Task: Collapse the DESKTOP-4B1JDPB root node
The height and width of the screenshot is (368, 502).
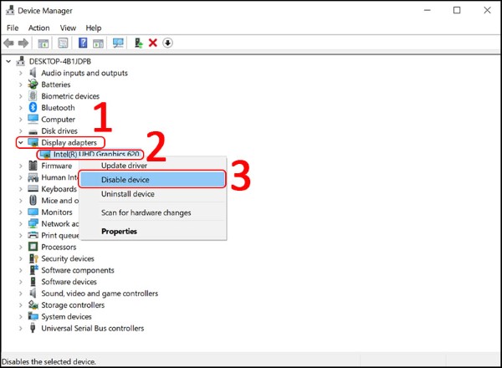Action: click(x=8, y=61)
